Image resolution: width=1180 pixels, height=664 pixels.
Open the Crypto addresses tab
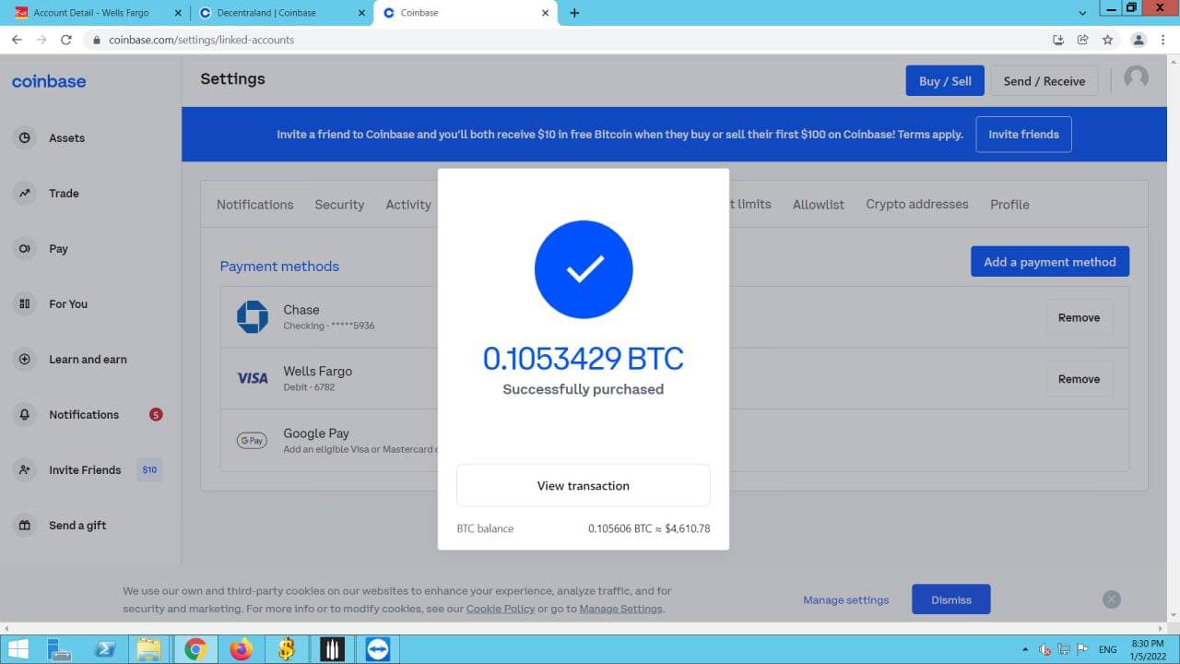point(917,205)
